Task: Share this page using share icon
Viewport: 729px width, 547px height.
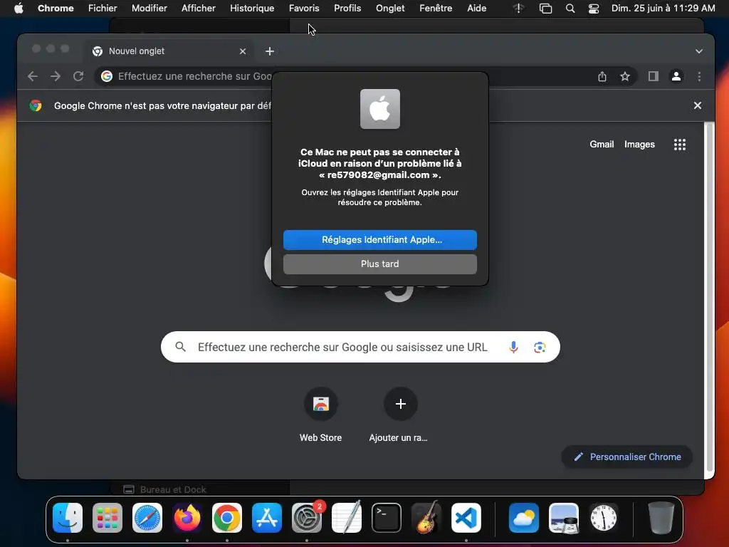Action: (x=602, y=76)
